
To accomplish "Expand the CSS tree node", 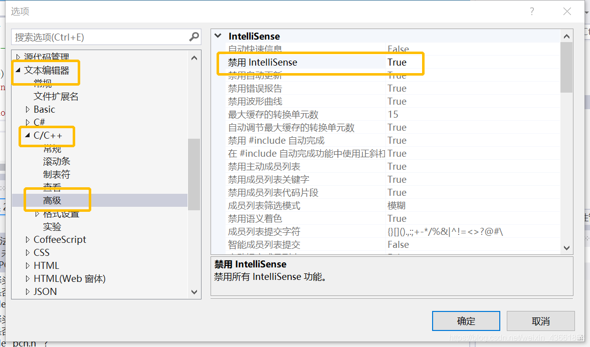I will 28,253.
